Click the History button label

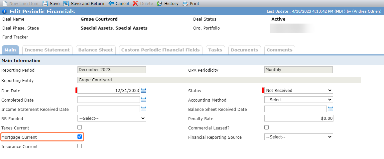coord(172,4)
